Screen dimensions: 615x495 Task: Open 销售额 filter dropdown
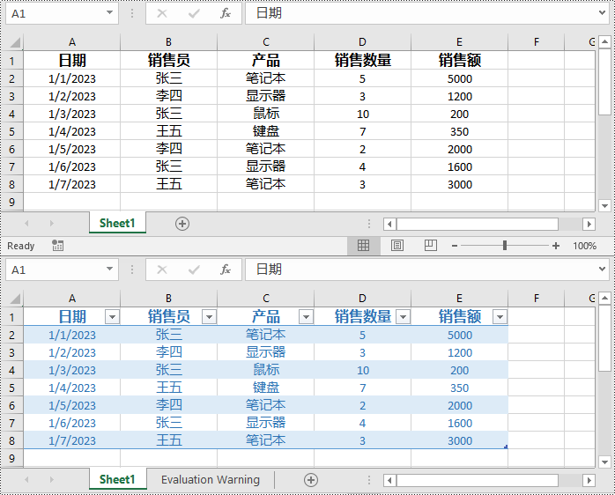pyautogui.click(x=500, y=316)
